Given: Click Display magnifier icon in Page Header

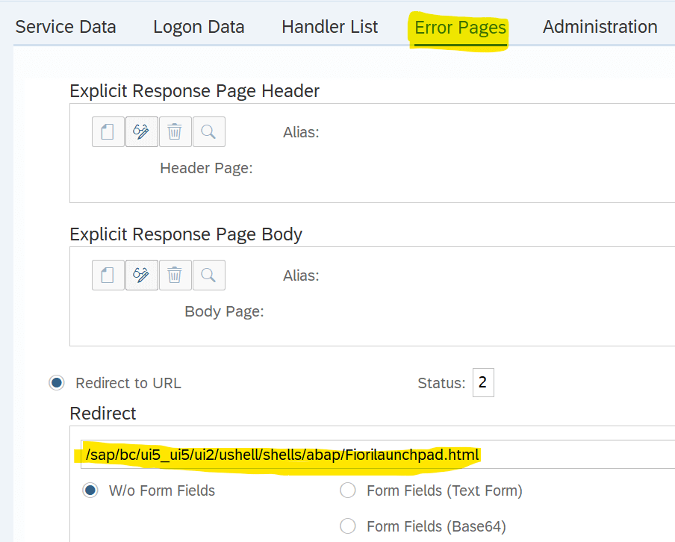Looking at the screenshot, I should [x=209, y=131].
